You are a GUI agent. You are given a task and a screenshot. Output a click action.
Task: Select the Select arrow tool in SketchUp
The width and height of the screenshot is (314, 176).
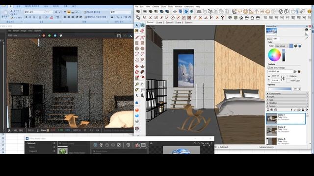(x=137, y=25)
